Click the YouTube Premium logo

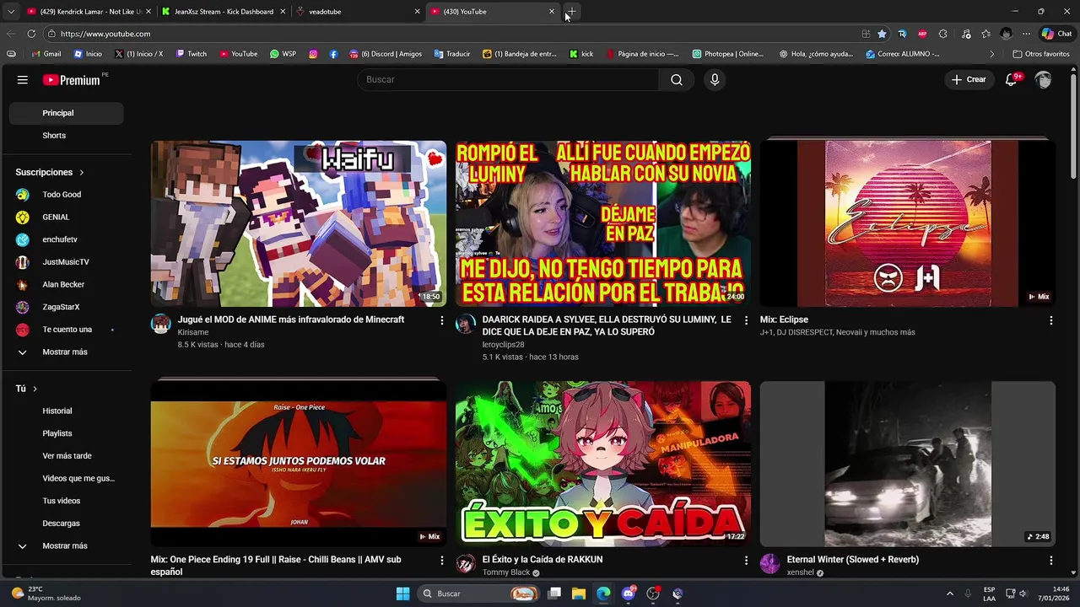[72, 79]
